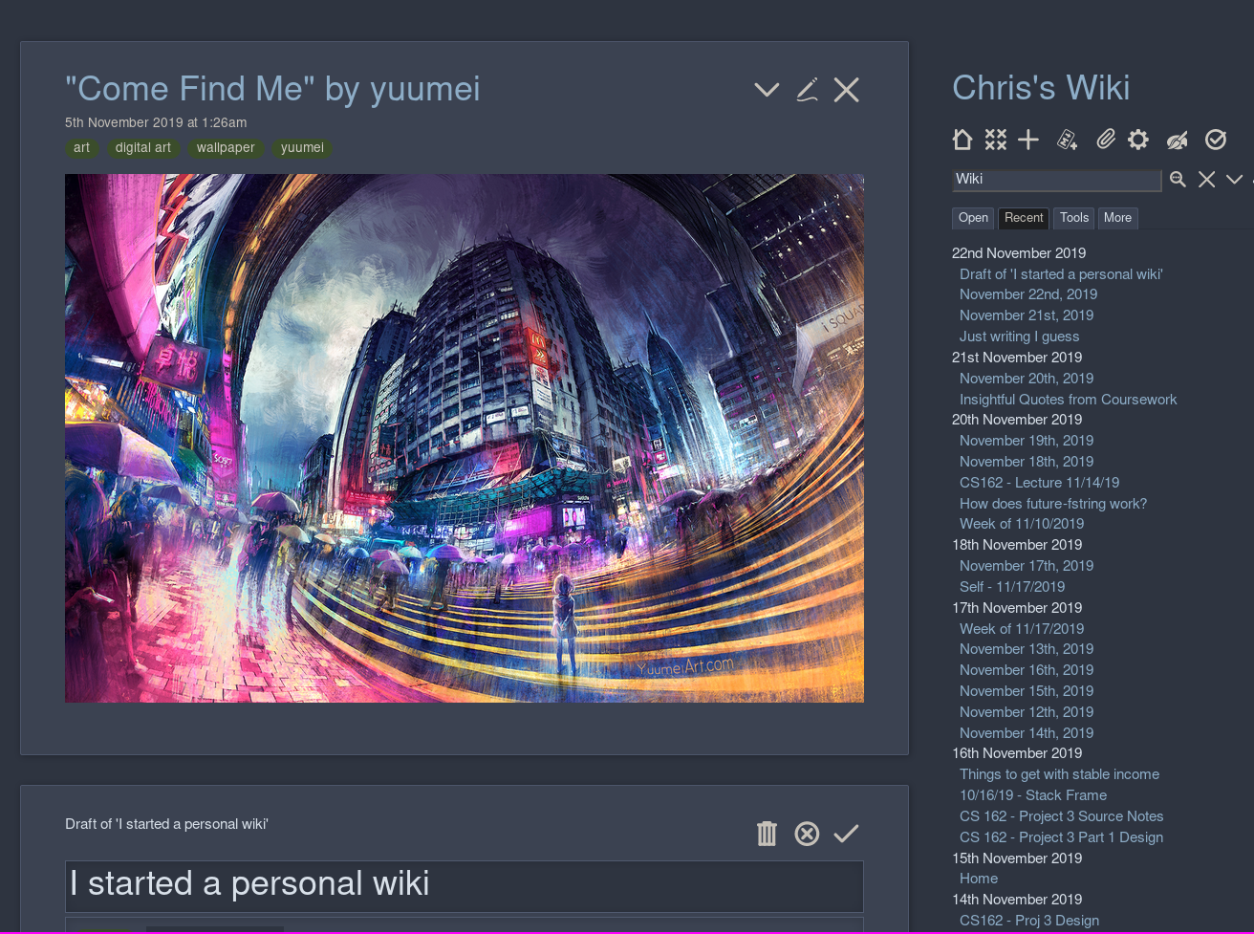Open 'November 18th, 2019' tiddler link

pos(1027,462)
